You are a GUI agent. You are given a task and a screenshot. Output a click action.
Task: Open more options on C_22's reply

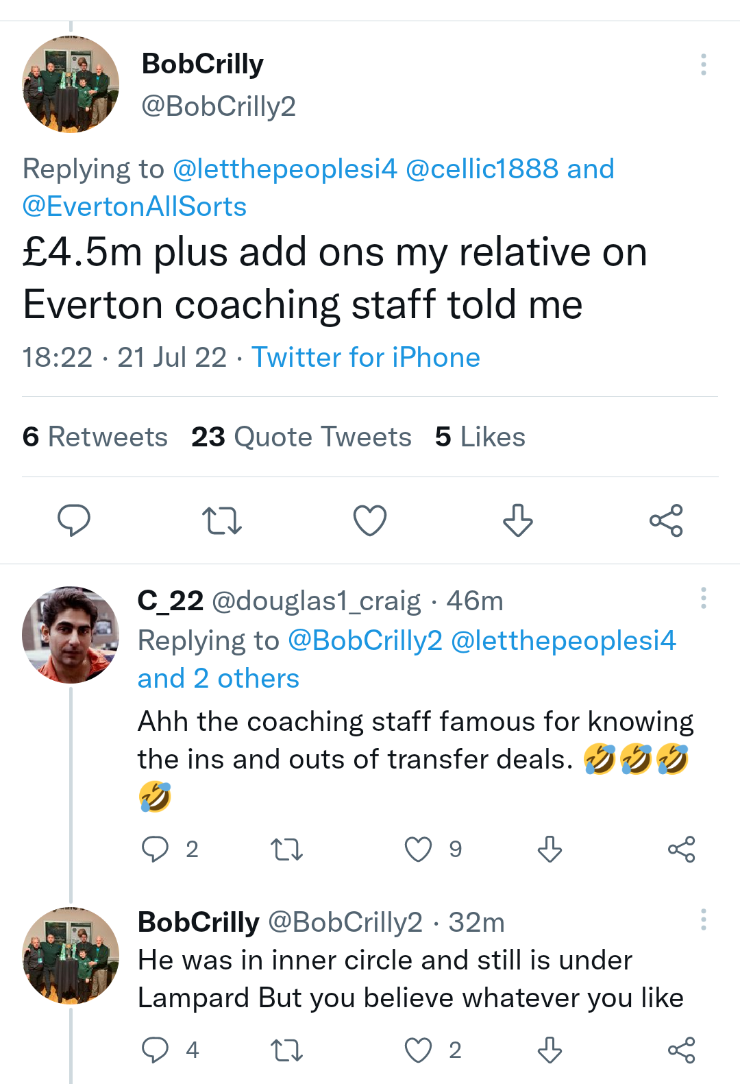(703, 599)
